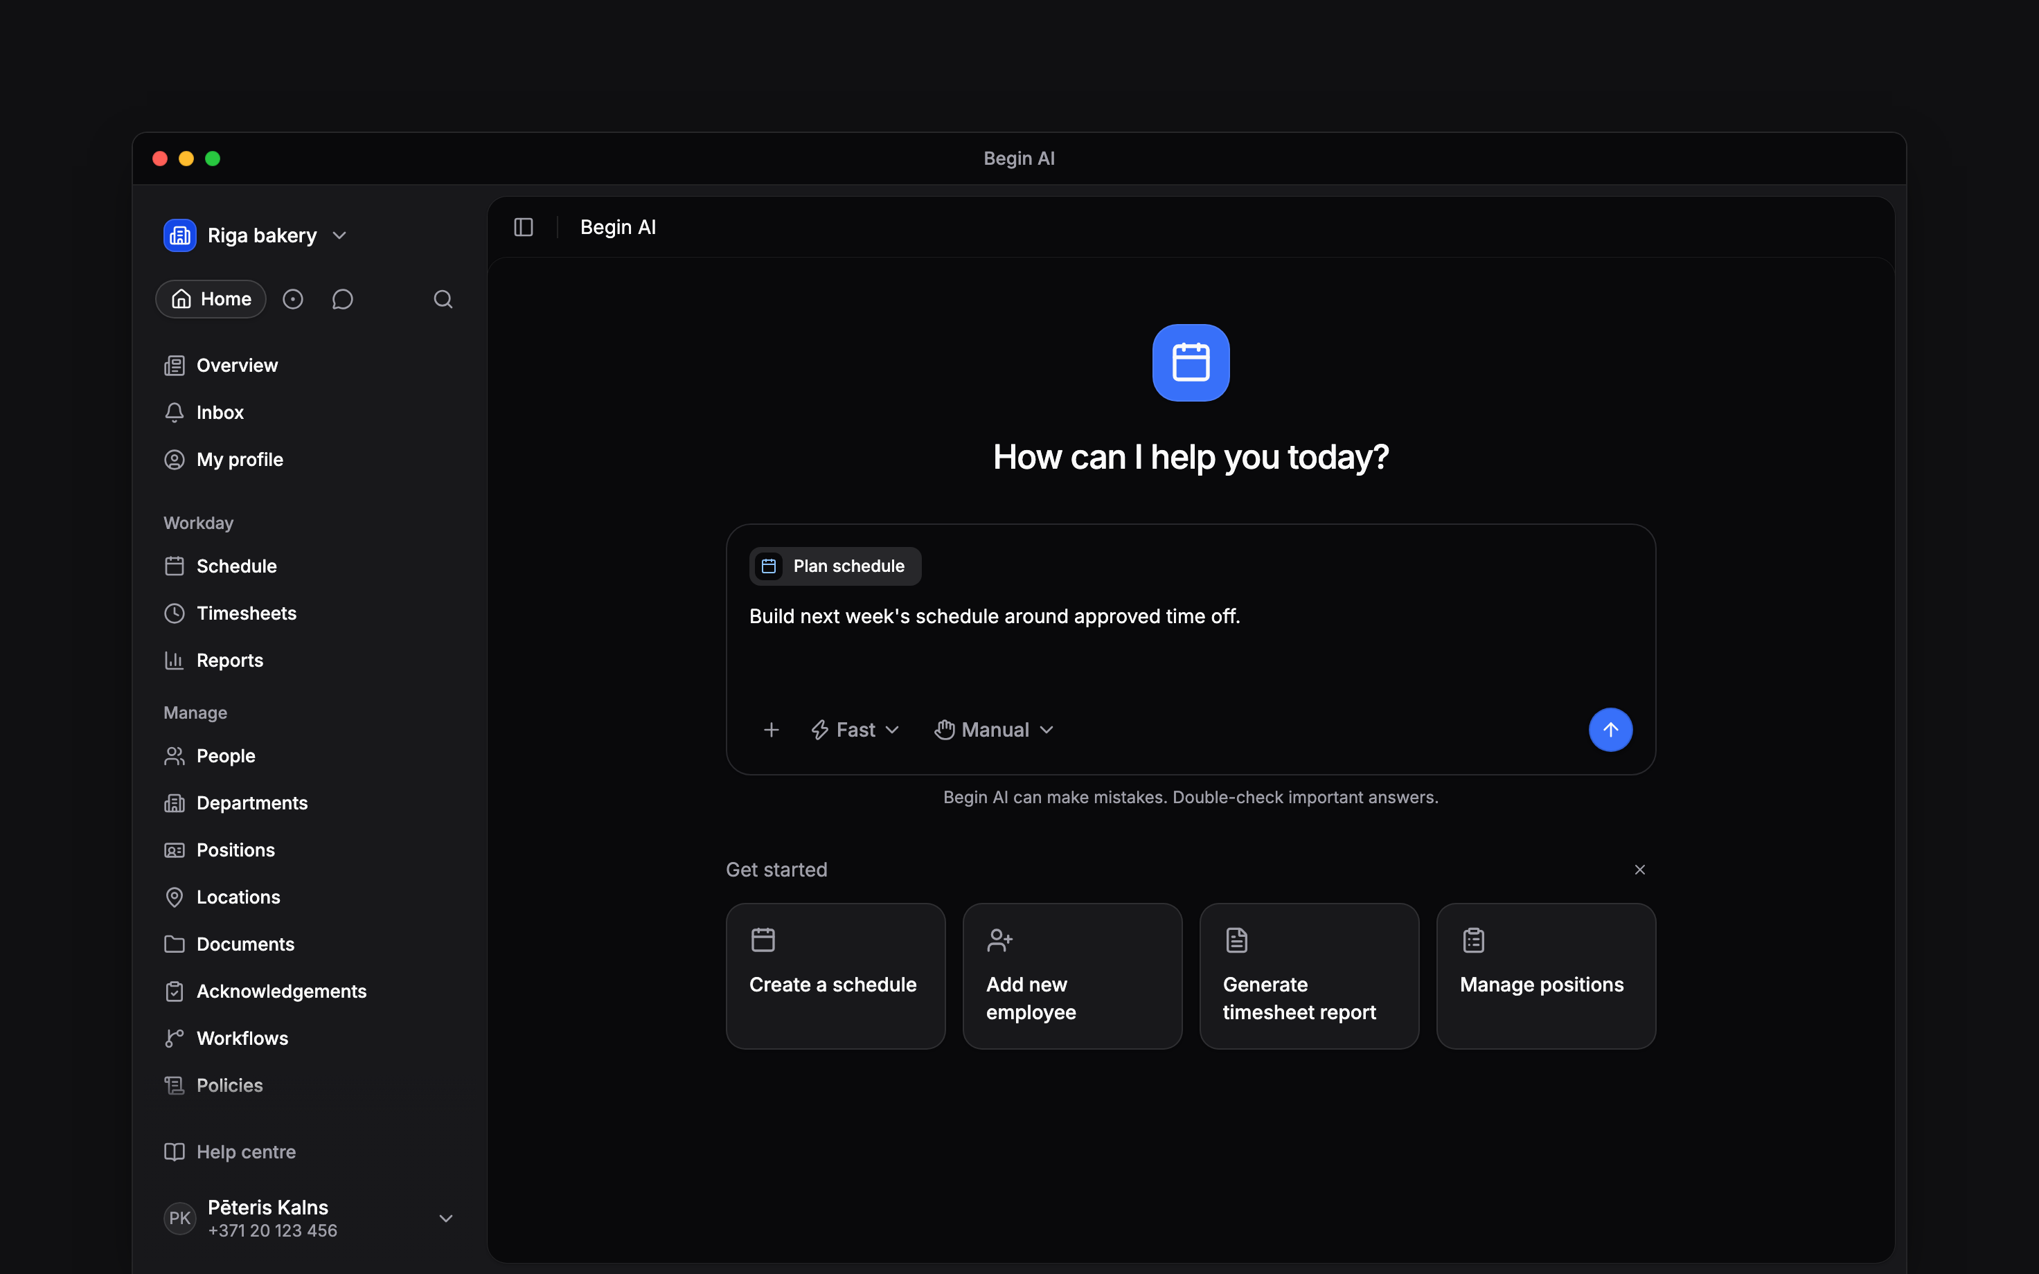Open Workflows
This screenshot has width=2039, height=1274.
(x=226, y=1039)
